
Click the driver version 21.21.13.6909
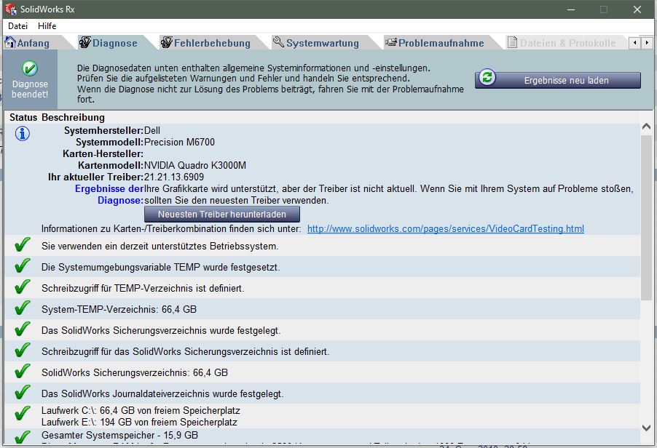174,177
